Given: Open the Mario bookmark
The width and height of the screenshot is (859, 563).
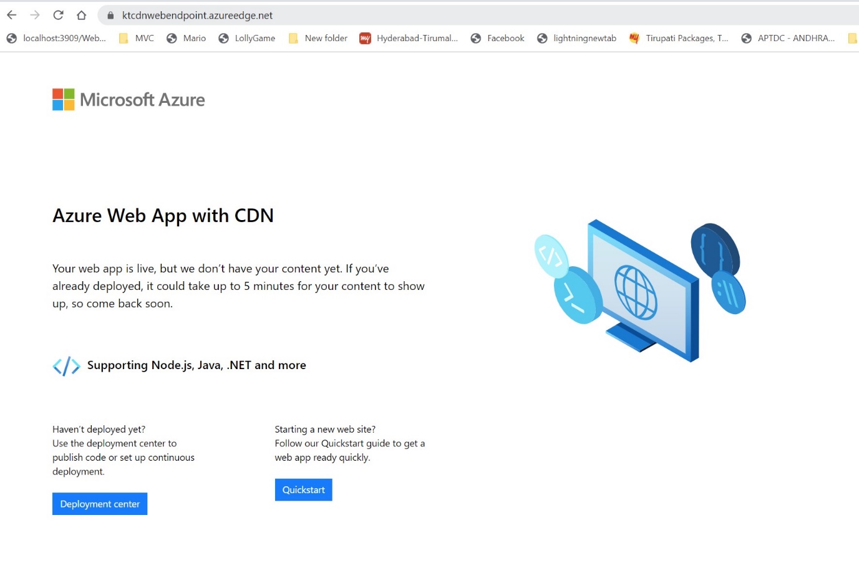Looking at the screenshot, I should click(187, 38).
